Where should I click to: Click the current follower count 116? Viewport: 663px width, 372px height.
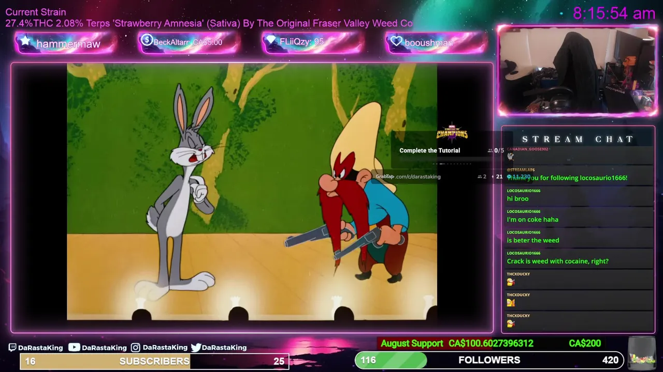368,360
